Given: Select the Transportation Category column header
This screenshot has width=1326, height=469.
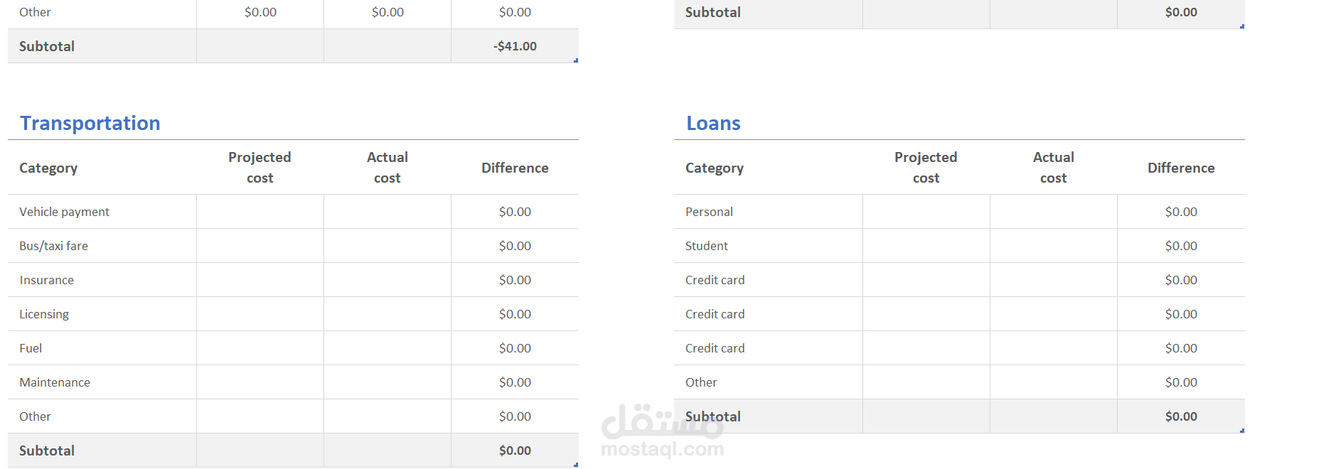Looking at the screenshot, I should click(48, 168).
